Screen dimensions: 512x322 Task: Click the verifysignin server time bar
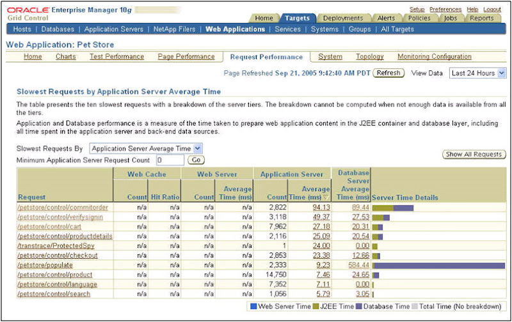coord(381,217)
